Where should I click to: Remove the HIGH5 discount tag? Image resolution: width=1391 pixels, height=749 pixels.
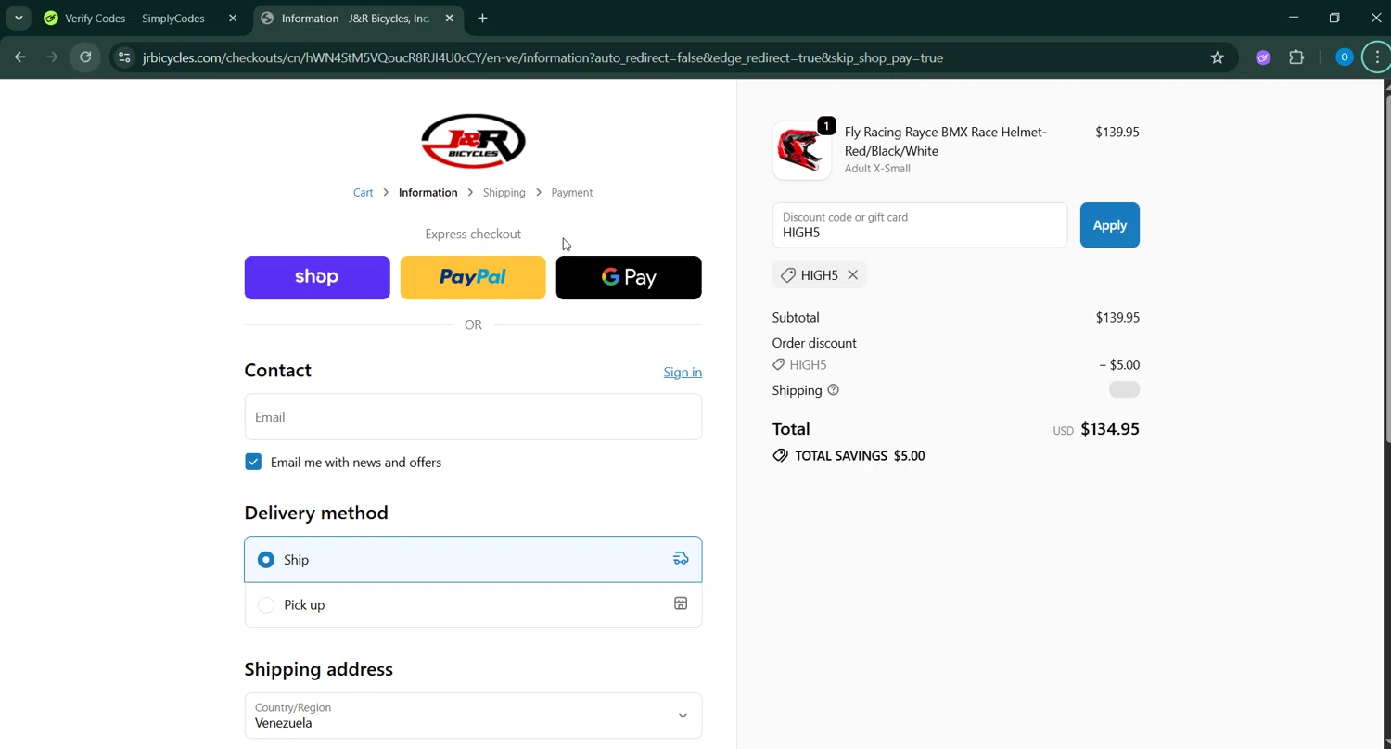[x=852, y=275]
